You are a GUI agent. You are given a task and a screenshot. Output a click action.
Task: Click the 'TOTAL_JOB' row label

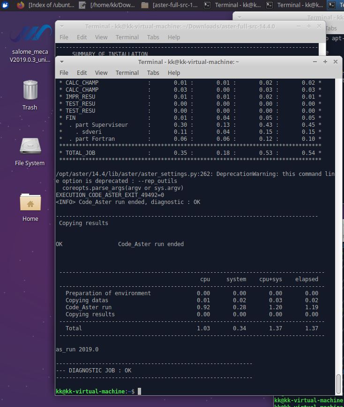click(x=80, y=153)
